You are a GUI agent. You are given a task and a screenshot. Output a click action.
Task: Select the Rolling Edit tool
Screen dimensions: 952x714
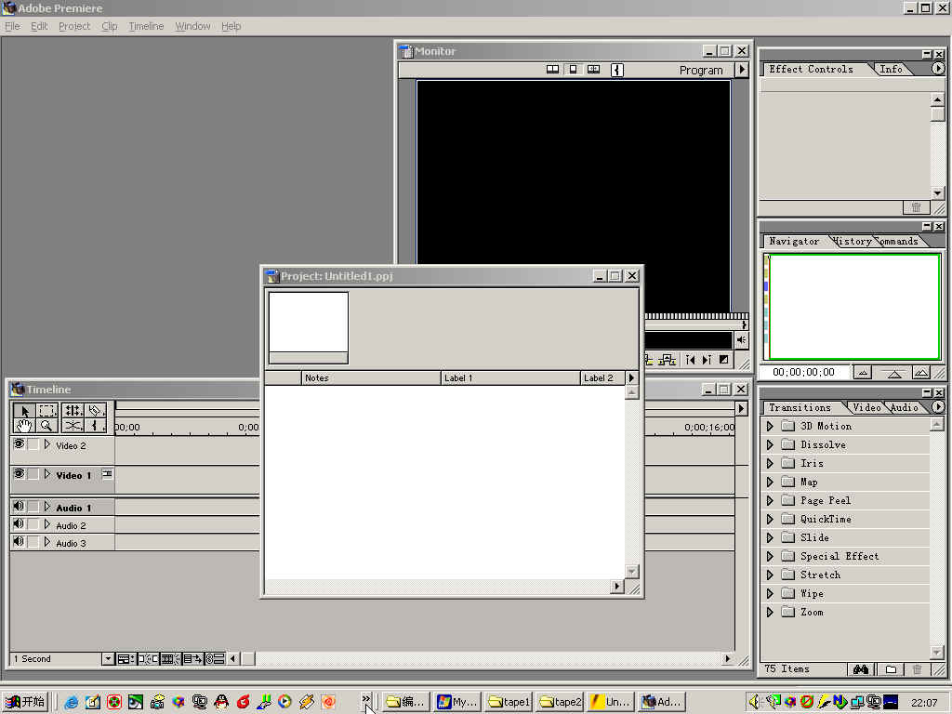[x=73, y=410]
